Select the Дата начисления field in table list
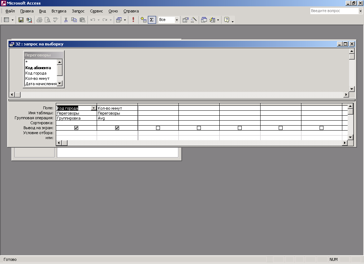 [41, 84]
